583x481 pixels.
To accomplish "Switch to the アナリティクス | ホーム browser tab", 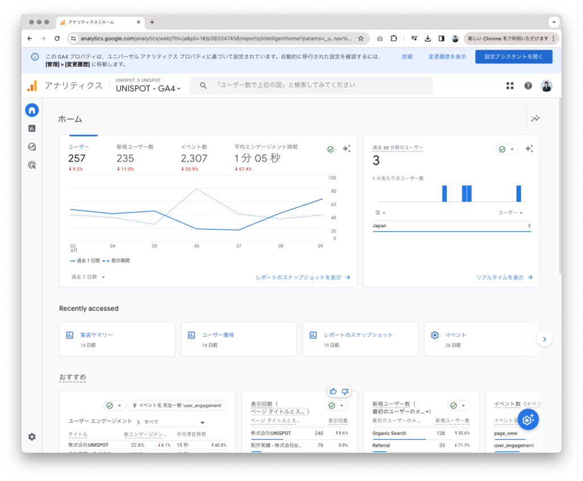I will click(100, 22).
